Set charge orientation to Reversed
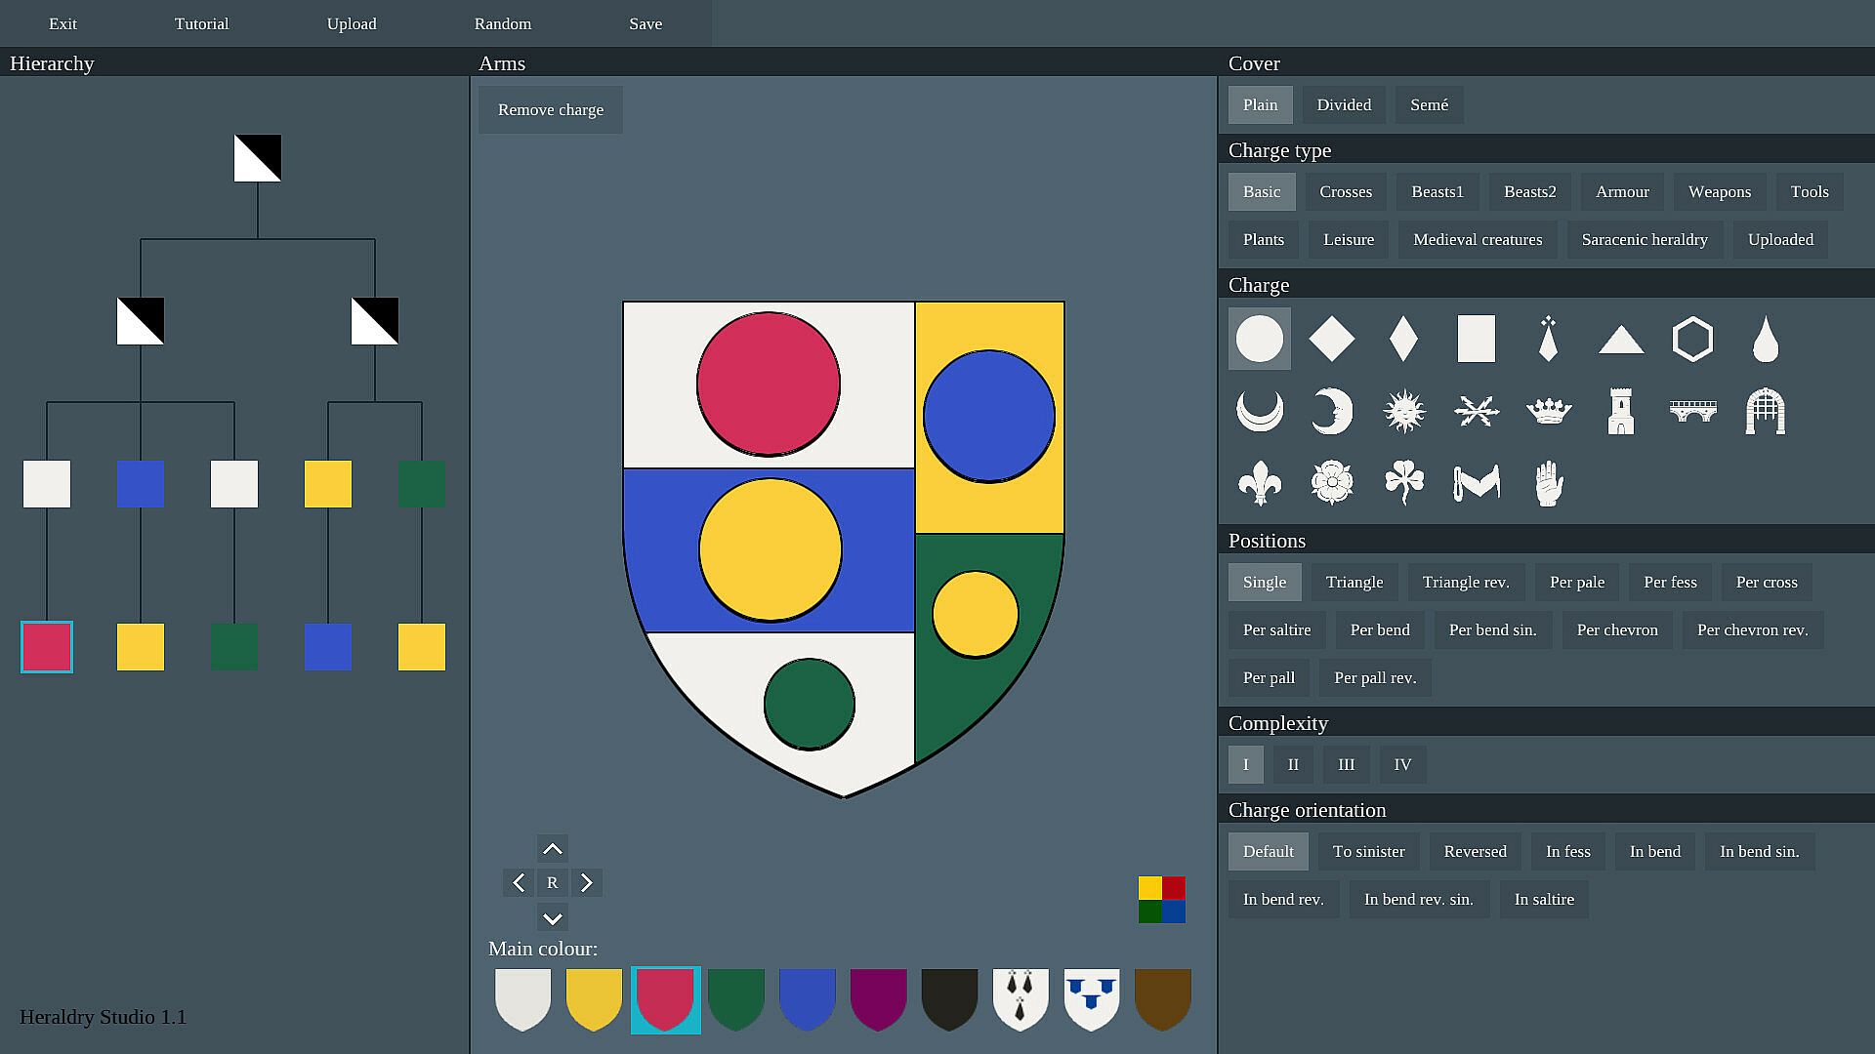Viewport: 1875px width, 1054px height. tap(1475, 851)
